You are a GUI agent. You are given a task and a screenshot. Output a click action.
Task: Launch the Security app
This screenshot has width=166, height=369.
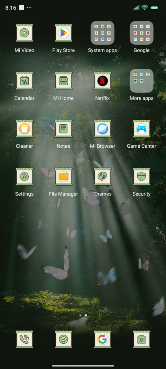pos(141,177)
